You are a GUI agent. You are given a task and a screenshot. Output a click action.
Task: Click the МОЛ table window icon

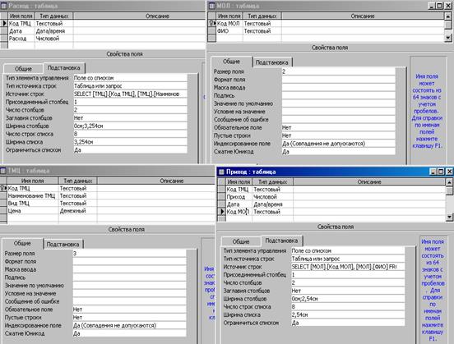pos(212,6)
